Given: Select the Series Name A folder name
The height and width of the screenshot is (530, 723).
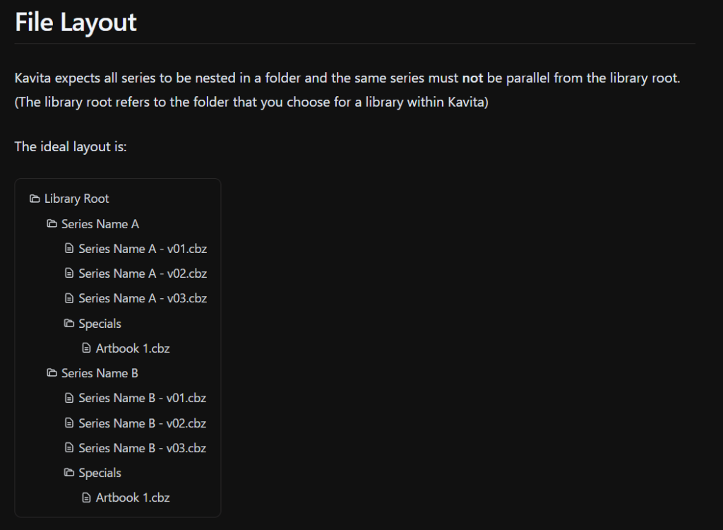Looking at the screenshot, I should 100,224.
